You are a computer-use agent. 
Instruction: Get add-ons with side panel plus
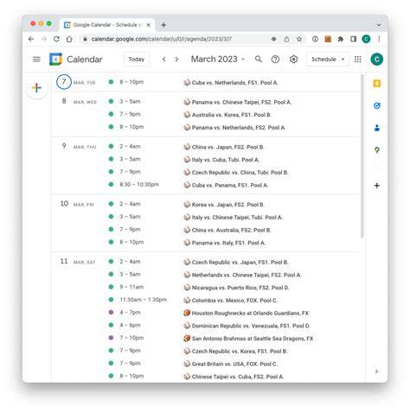coord(377,186)
